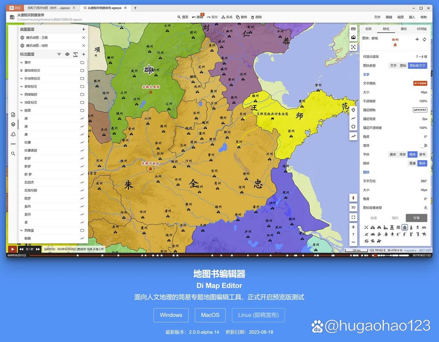Toggle visibility eye for annotation layers
The width and height of the screenshot is (439, 342).
tap(67, 54)
